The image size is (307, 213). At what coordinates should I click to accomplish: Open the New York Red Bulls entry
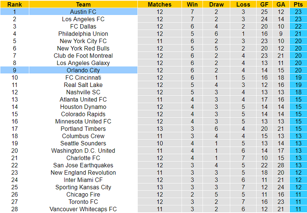(83, 48)
